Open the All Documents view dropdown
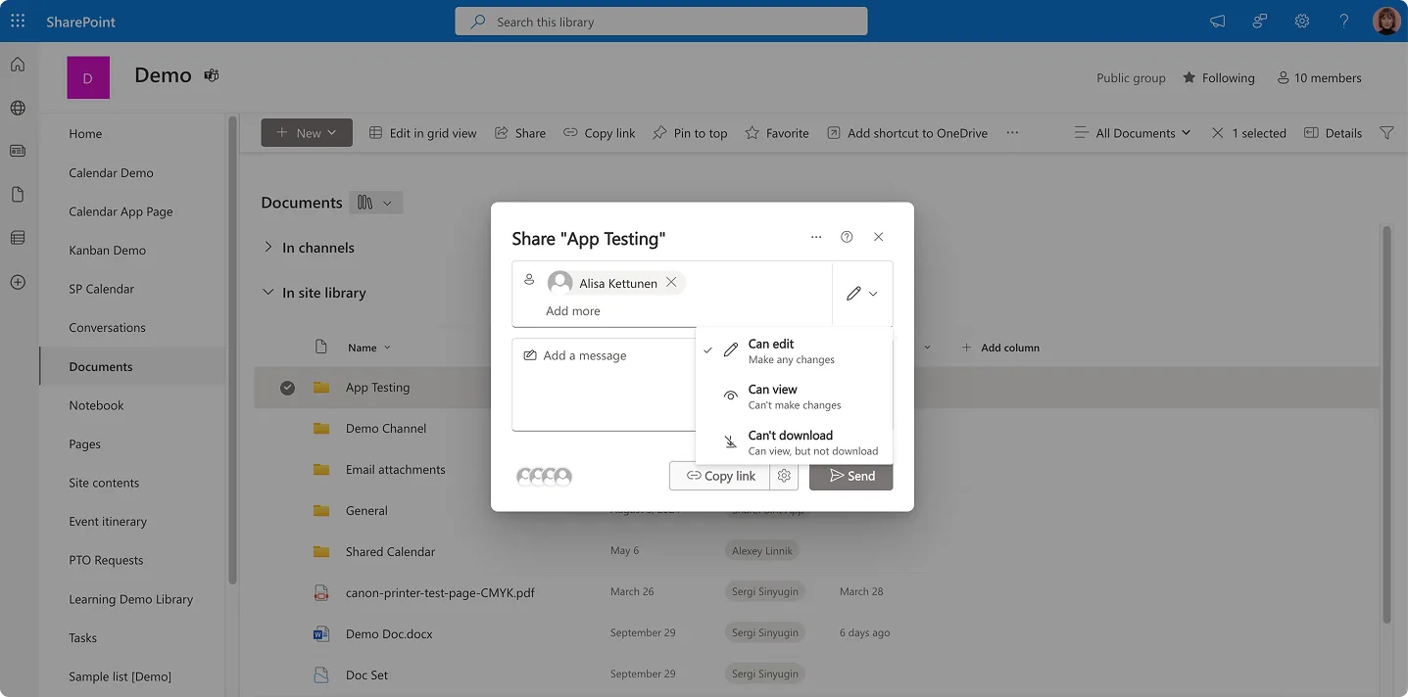Viewport: 1408px width, 697px height. [1132, 132]
